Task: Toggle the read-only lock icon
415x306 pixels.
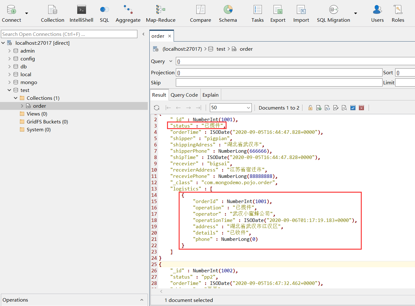Action: point(310,108)
